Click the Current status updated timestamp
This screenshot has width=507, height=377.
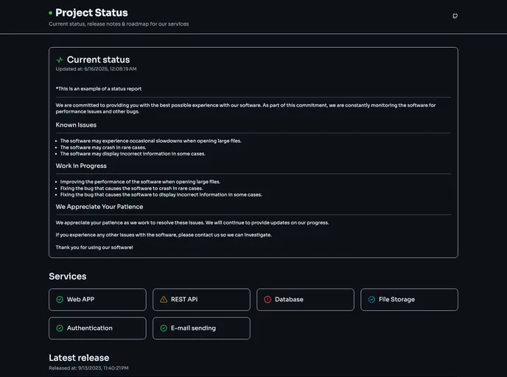tap(96, 69)
